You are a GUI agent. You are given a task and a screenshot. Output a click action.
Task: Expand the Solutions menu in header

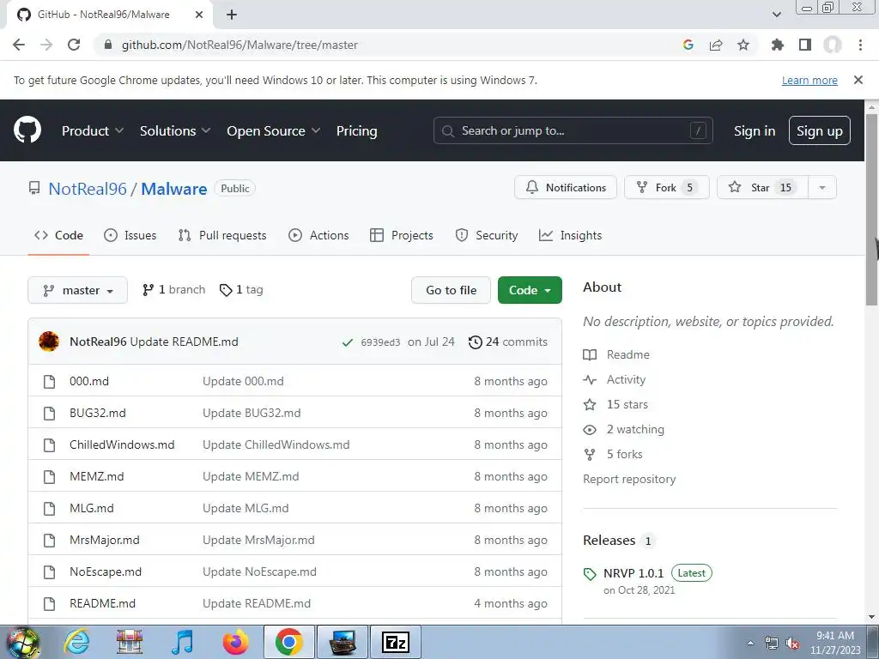175,130
